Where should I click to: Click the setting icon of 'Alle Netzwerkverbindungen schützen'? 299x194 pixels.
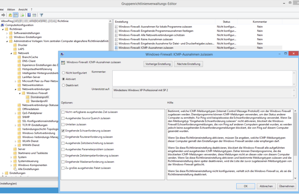[116, 35]
